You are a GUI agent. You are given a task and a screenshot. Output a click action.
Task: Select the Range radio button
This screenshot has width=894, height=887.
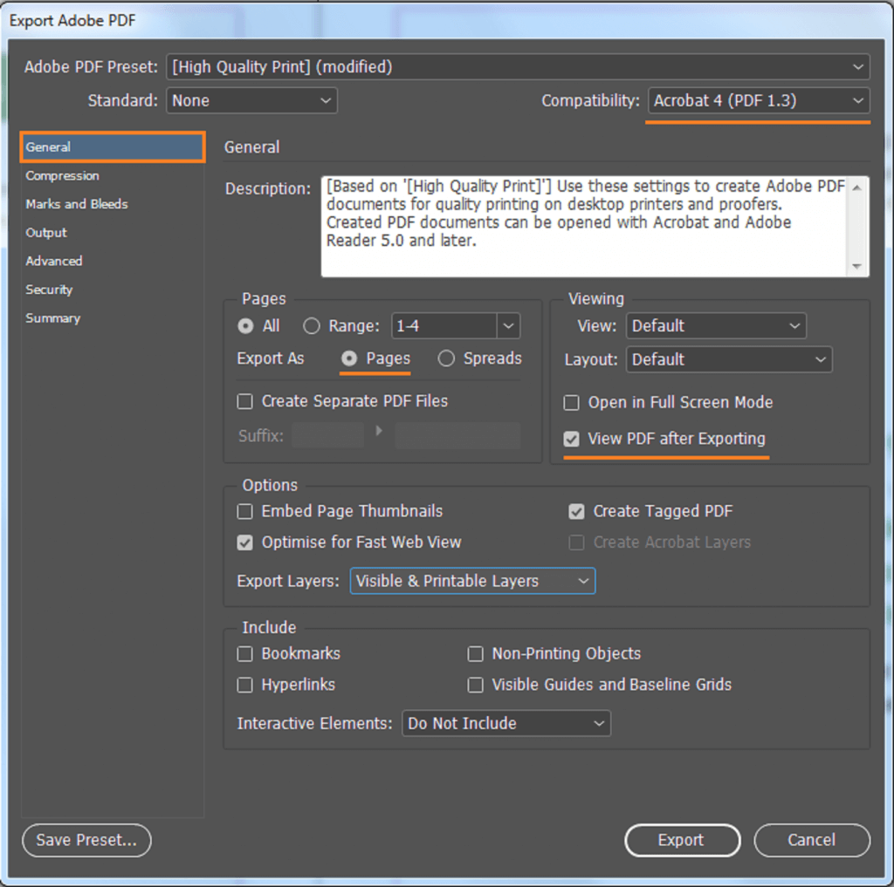point(312,326)
